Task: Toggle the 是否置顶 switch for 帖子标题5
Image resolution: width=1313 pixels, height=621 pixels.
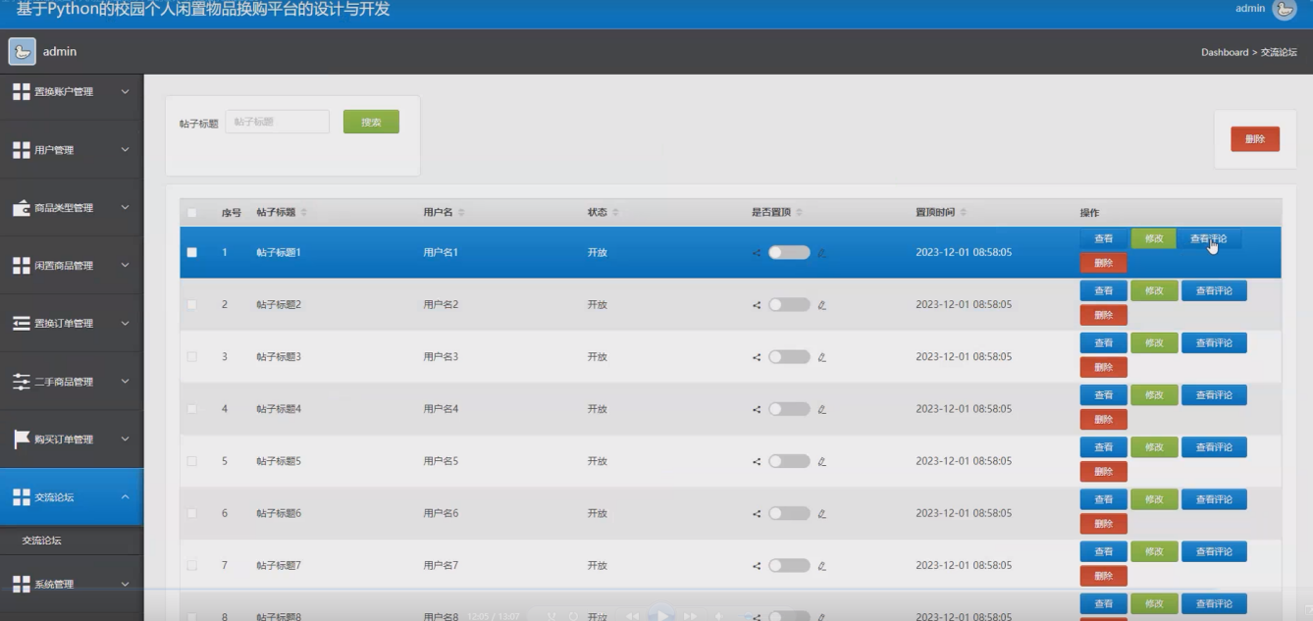Action: [x=789, y=460]
